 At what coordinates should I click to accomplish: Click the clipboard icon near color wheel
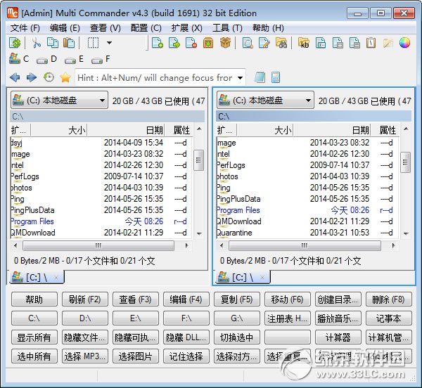click(371, 43)
